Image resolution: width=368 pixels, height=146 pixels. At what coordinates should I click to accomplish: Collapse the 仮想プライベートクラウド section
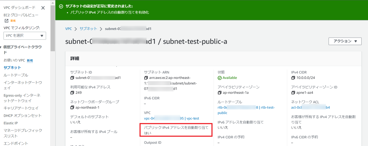tap(1, 47)
